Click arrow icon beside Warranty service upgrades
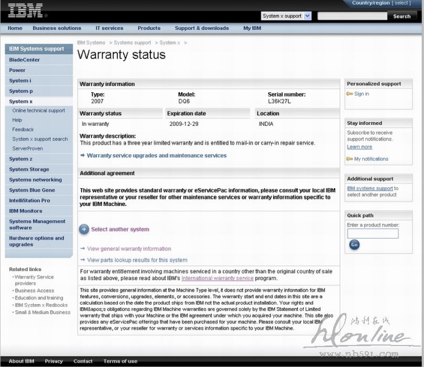Image resolution: width=424 pixels, height=367 pixels. tap(83, 156)
